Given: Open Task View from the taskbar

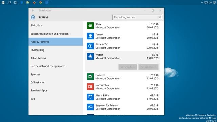Looking at the screenshot, I should [15, 2].
